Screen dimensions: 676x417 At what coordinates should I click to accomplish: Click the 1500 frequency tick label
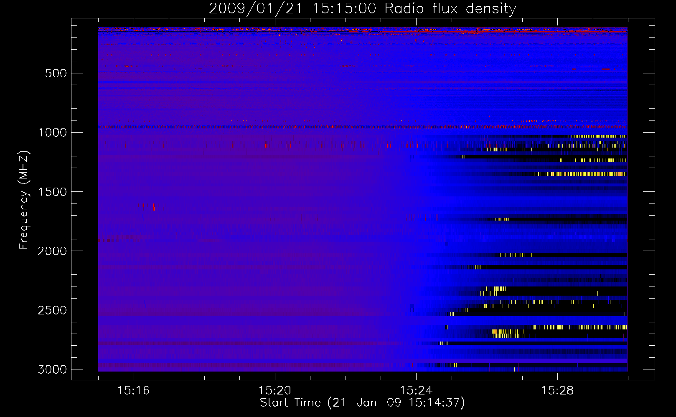pyautogui.click(x=52, y=192)
